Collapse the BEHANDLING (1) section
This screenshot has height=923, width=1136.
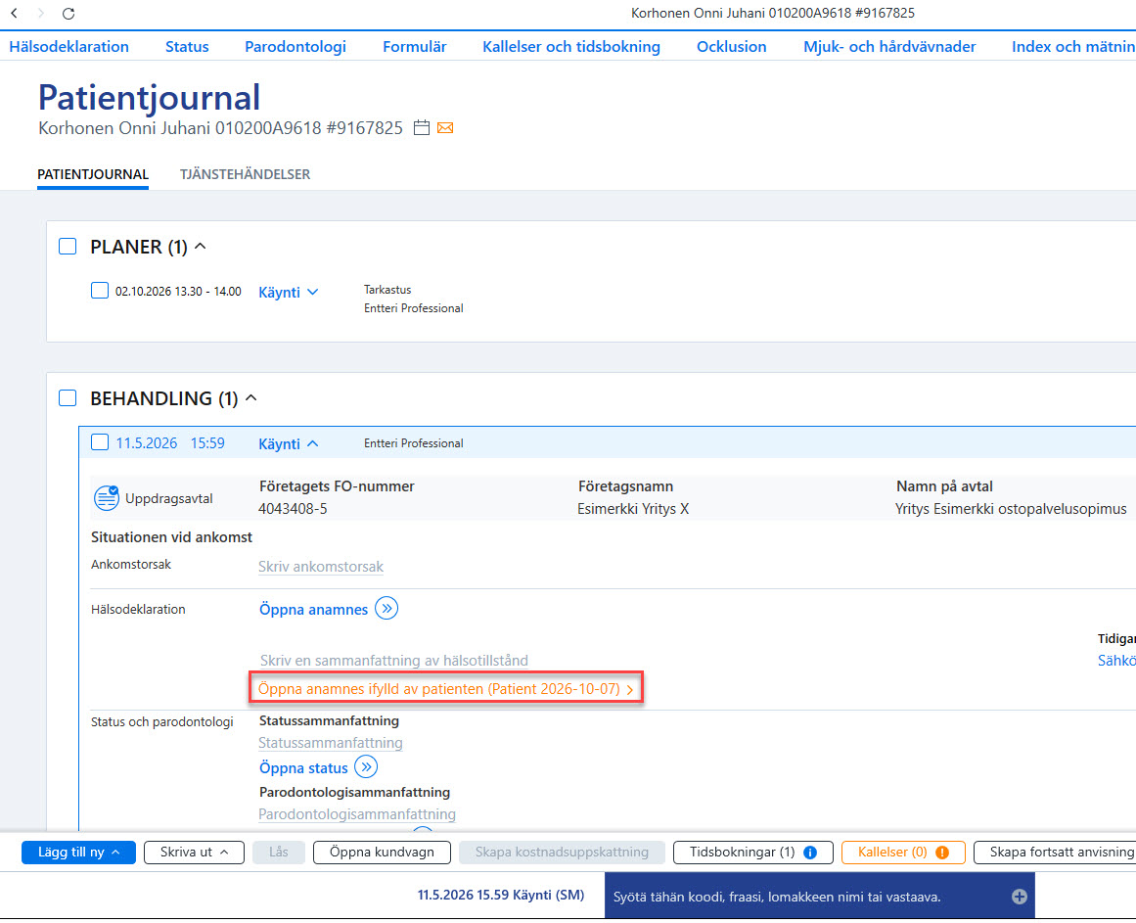(251, 397)
